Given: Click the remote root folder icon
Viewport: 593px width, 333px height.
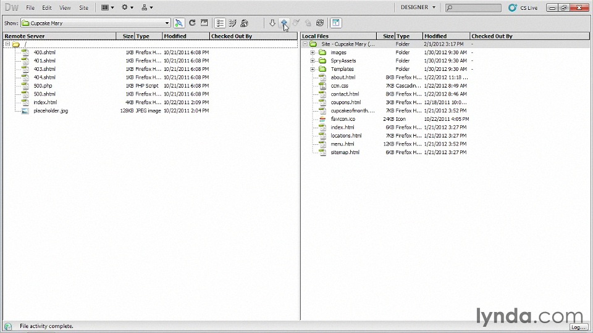Looking at the screenshot, I should (15, 44).
